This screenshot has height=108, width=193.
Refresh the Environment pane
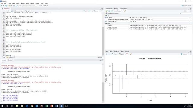(x=191, y=11)
